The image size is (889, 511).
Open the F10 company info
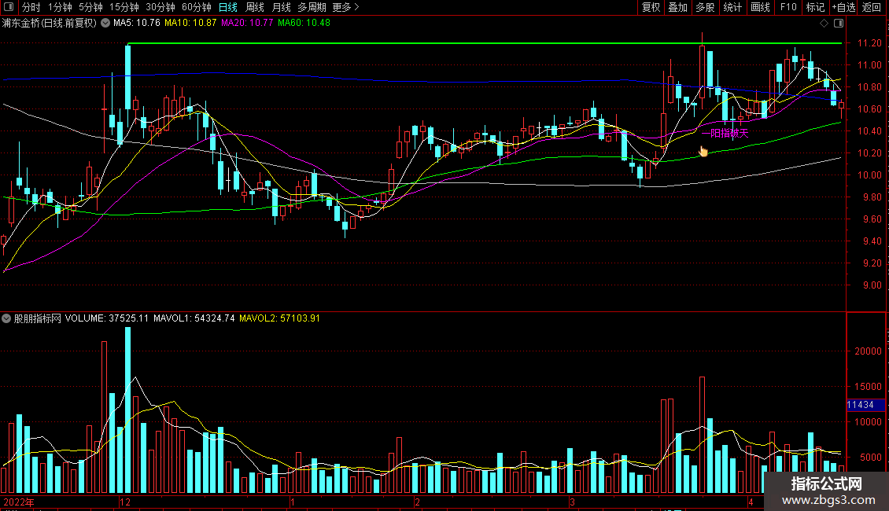(x=788, y=7)
